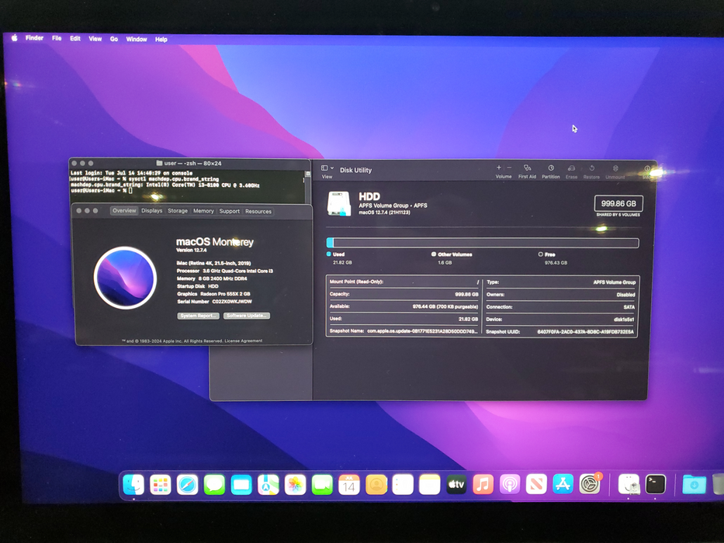The image size is (724, 543).
Task: Open the Go menu
Action: tap(114, 40)
